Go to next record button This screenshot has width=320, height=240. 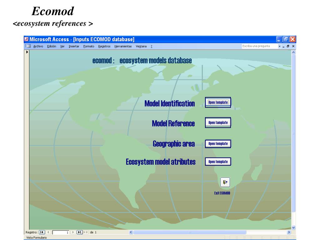[x=73, y=232]
